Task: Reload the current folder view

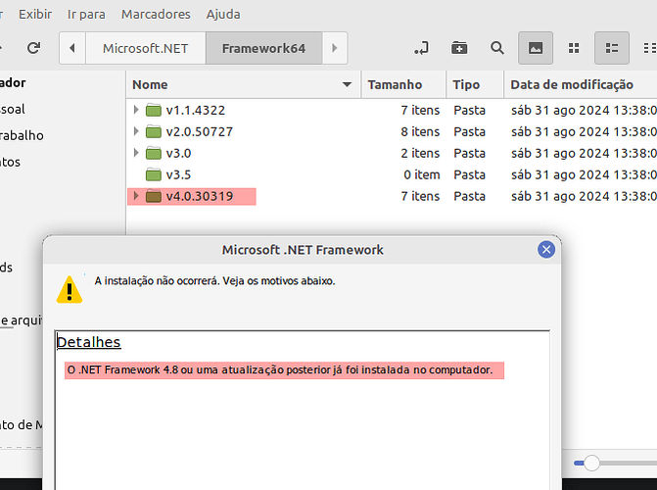Action: 33,48
